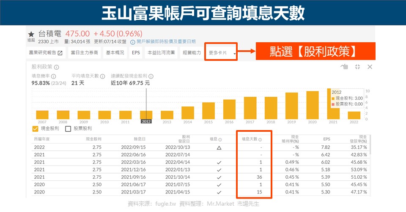The width and height of the screenshot is (406, 212).
Task: Click the info icon next to 填息機率
Action: [x=53, y=76]
